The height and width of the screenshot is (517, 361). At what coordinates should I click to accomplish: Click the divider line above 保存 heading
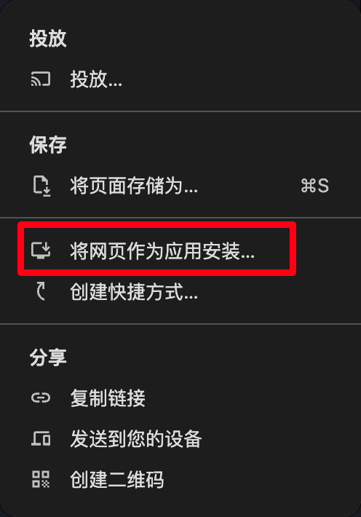[180, 112]
